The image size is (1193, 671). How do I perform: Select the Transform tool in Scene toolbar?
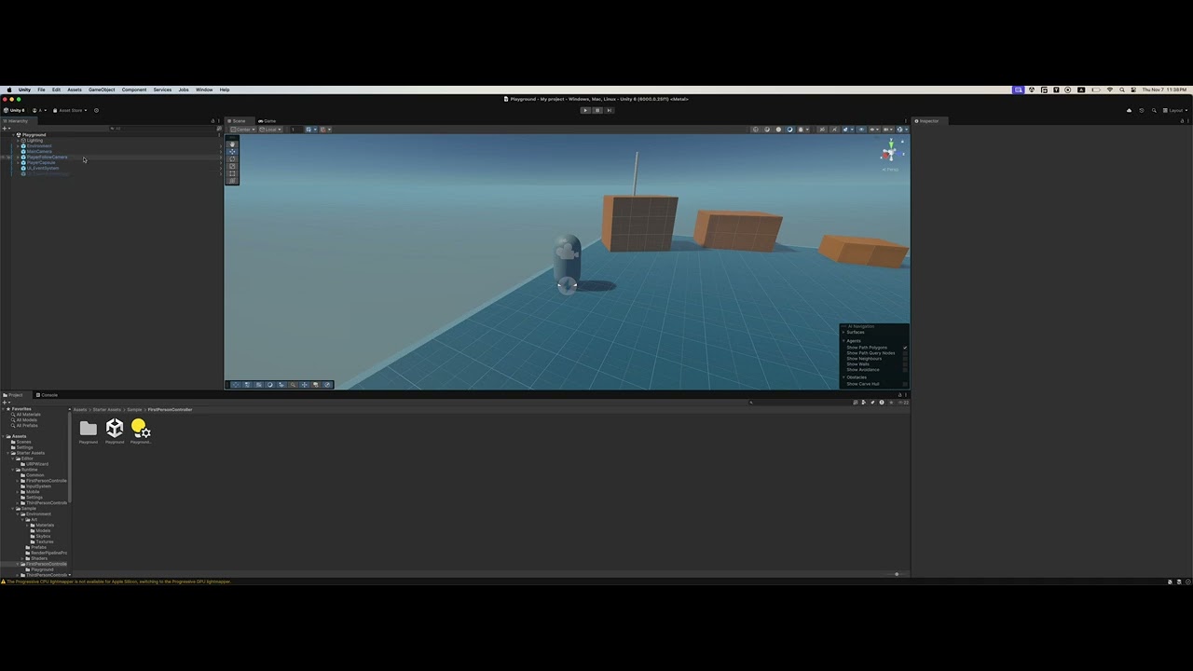pyautogui.click(x=232, y=181)
